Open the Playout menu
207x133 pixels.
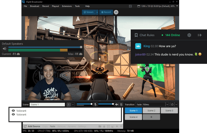coord(55,6)
